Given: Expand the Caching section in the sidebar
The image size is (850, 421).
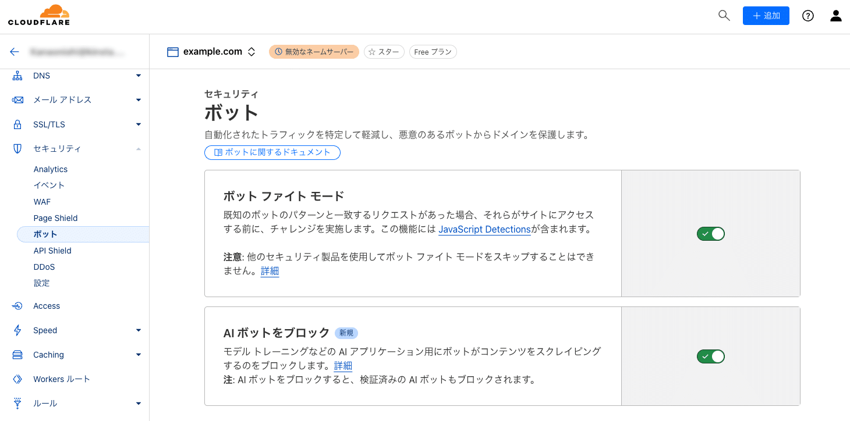Looking at the screenshot, I should pos(138,354).
